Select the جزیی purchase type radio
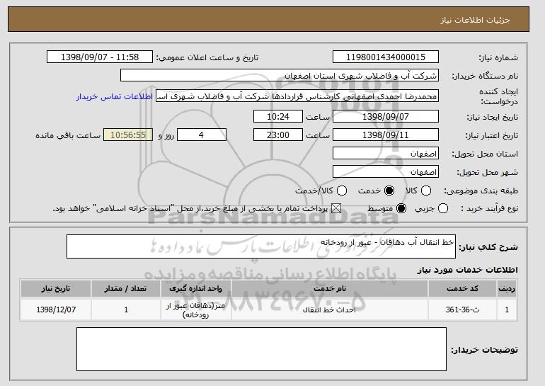 click(443, 209)
